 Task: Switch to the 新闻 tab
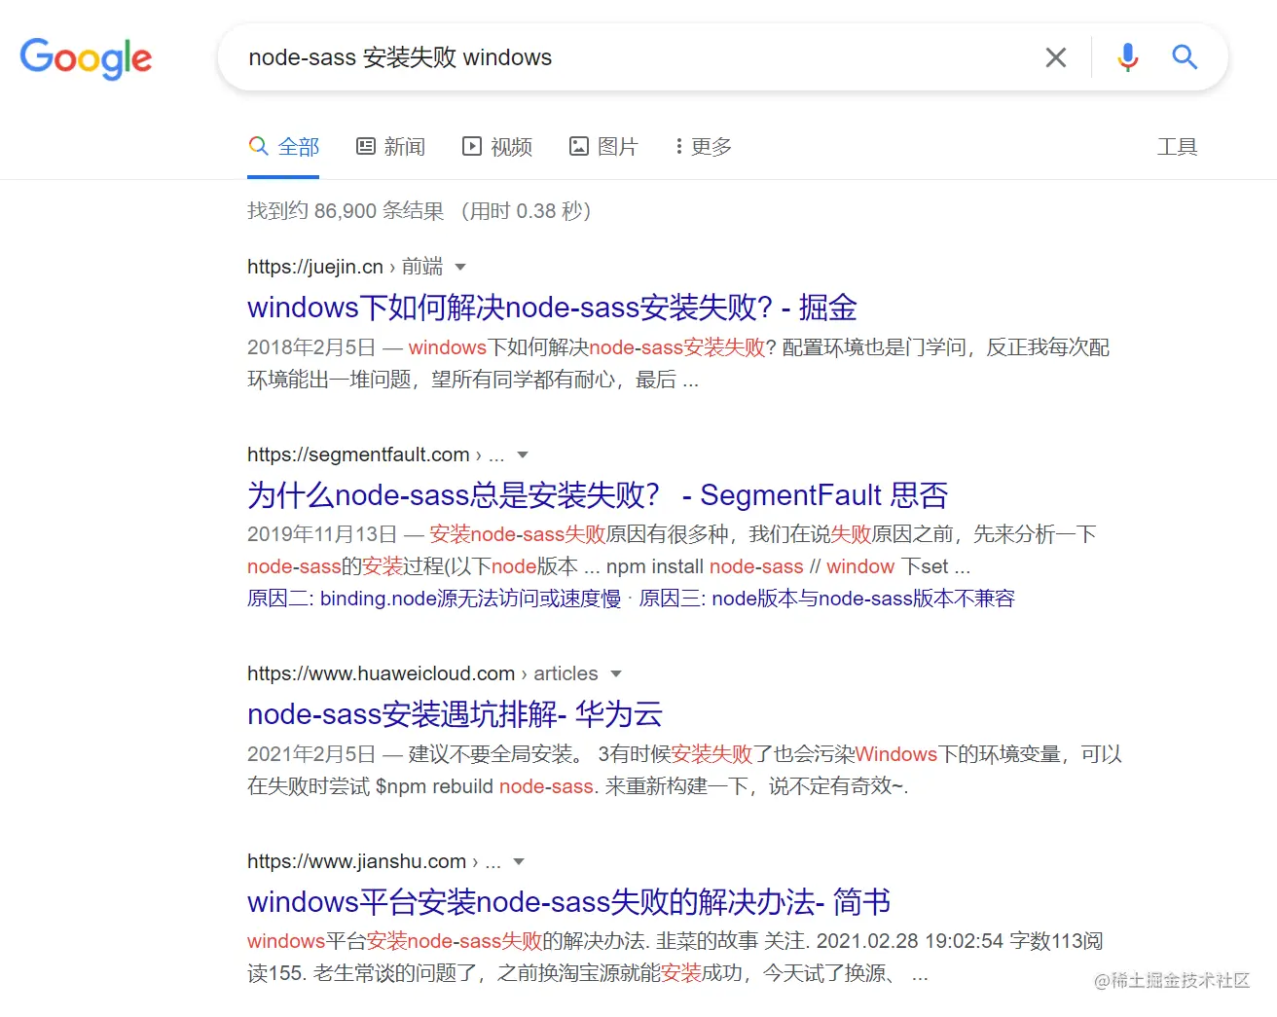coord(390,147)
